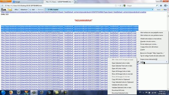169x95 pixels.
Task: Click the alchemistpowder link at page top
Action: (73, 12)
